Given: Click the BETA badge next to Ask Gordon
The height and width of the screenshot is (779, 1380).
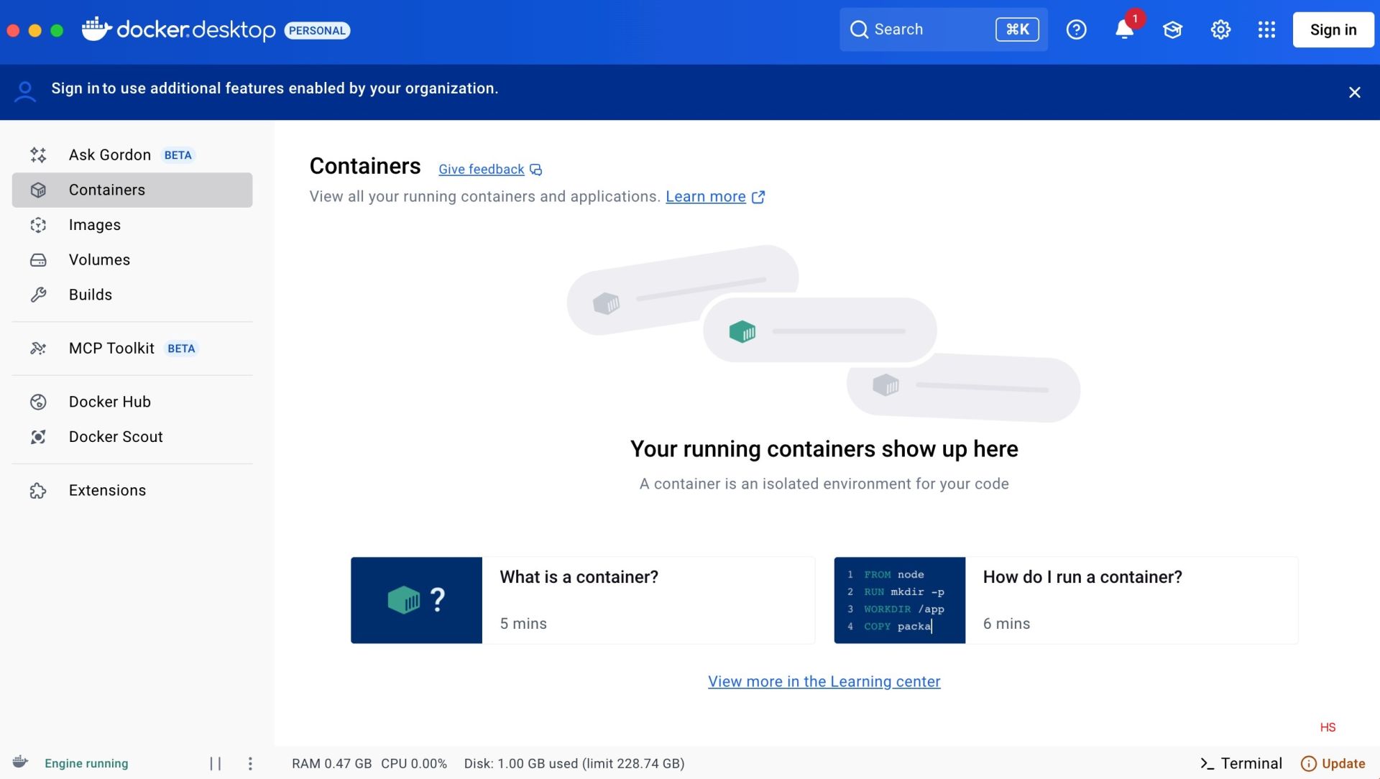Looking at the screenshot, I should pos(178,155).
